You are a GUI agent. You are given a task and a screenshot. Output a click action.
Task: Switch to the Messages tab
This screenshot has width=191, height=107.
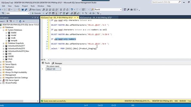point(57,63)
